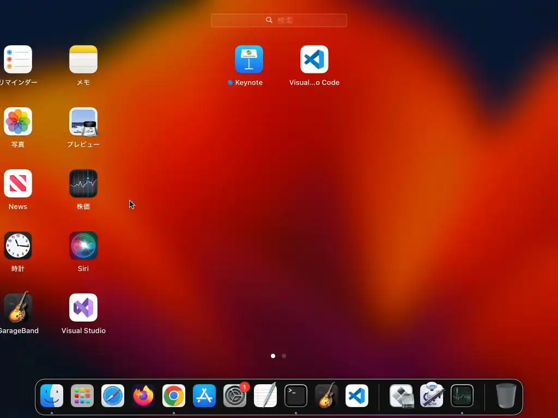
Task: Open the Reminders app in Launchpad
Action: coord(18,59)
